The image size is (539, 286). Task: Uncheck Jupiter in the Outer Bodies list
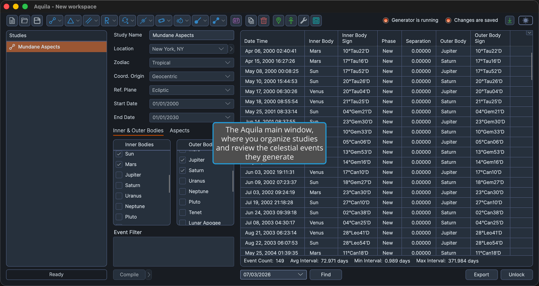182,160
